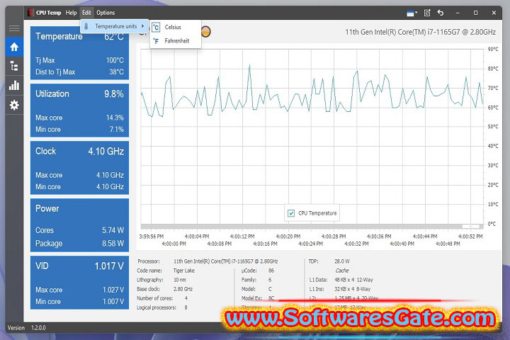Click the Utilization Max core 14.3% row
This screenshot has width=510, height=340.
coord(79,118)
